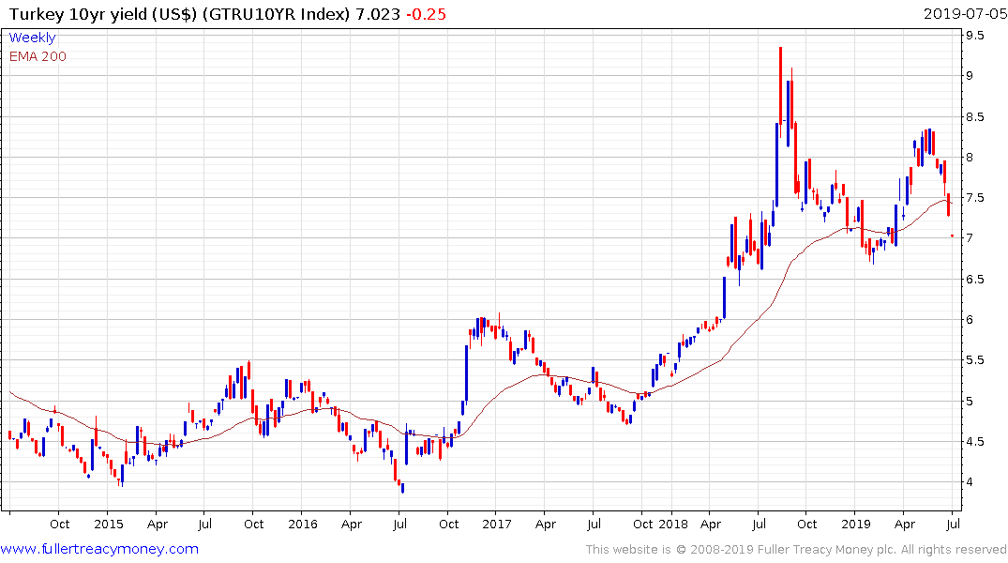Screen dimensions: 1008x563
Task: Click the 6.5 y-axis label
Action: (974, 280)
